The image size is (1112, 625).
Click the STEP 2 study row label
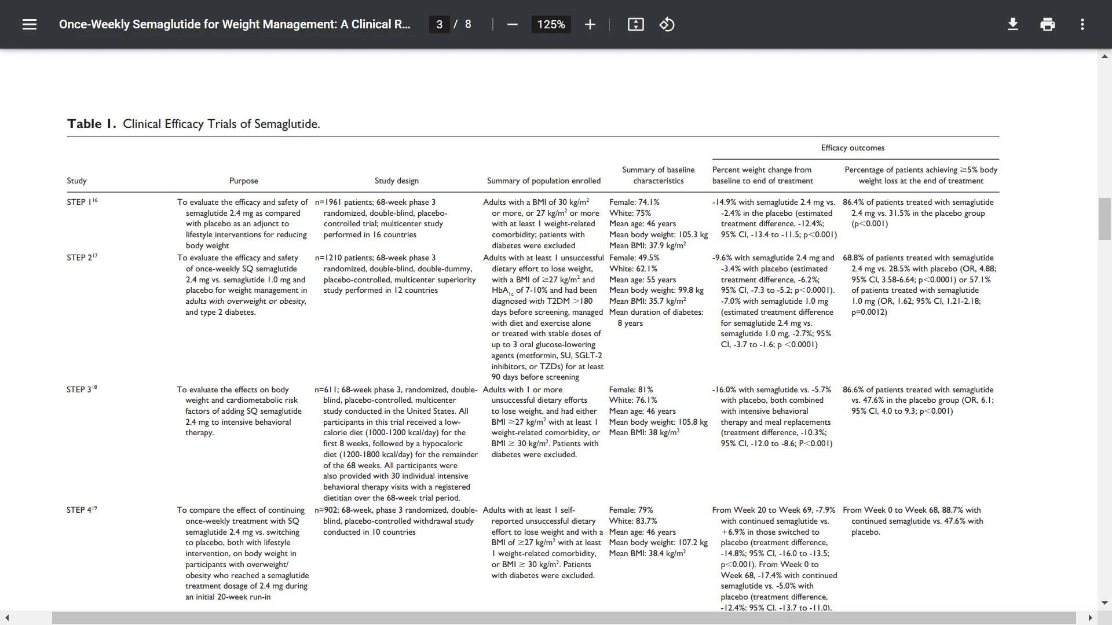(82, 258)
